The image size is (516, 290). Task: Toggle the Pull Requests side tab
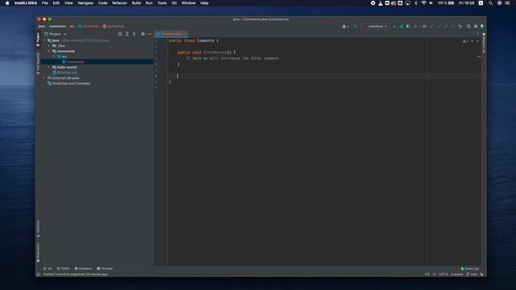pos(38,63)
